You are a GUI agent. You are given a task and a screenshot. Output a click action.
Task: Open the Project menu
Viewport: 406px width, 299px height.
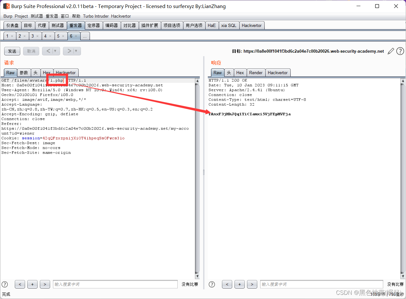pos(22,16)
